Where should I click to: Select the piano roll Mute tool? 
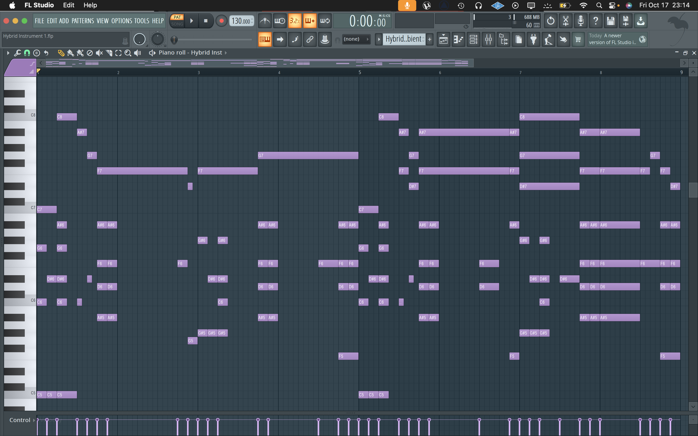point(99,53)
